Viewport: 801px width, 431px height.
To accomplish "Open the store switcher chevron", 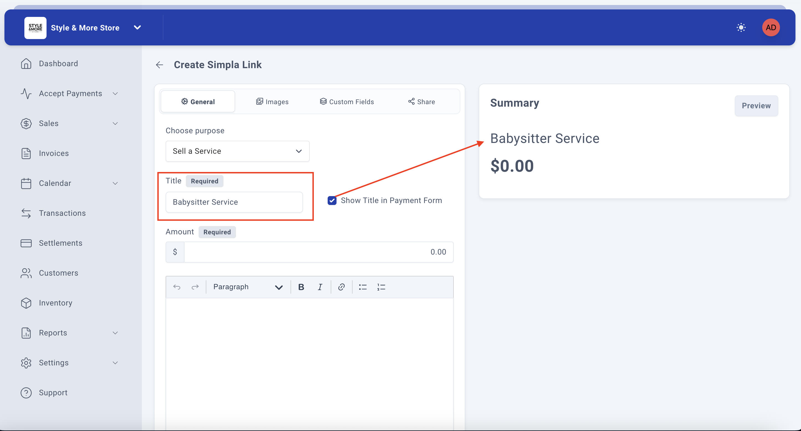I will [x=137, y=27].
